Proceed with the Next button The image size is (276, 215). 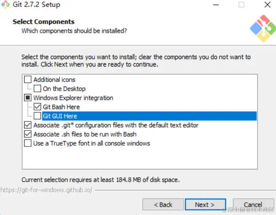[205, 204]
